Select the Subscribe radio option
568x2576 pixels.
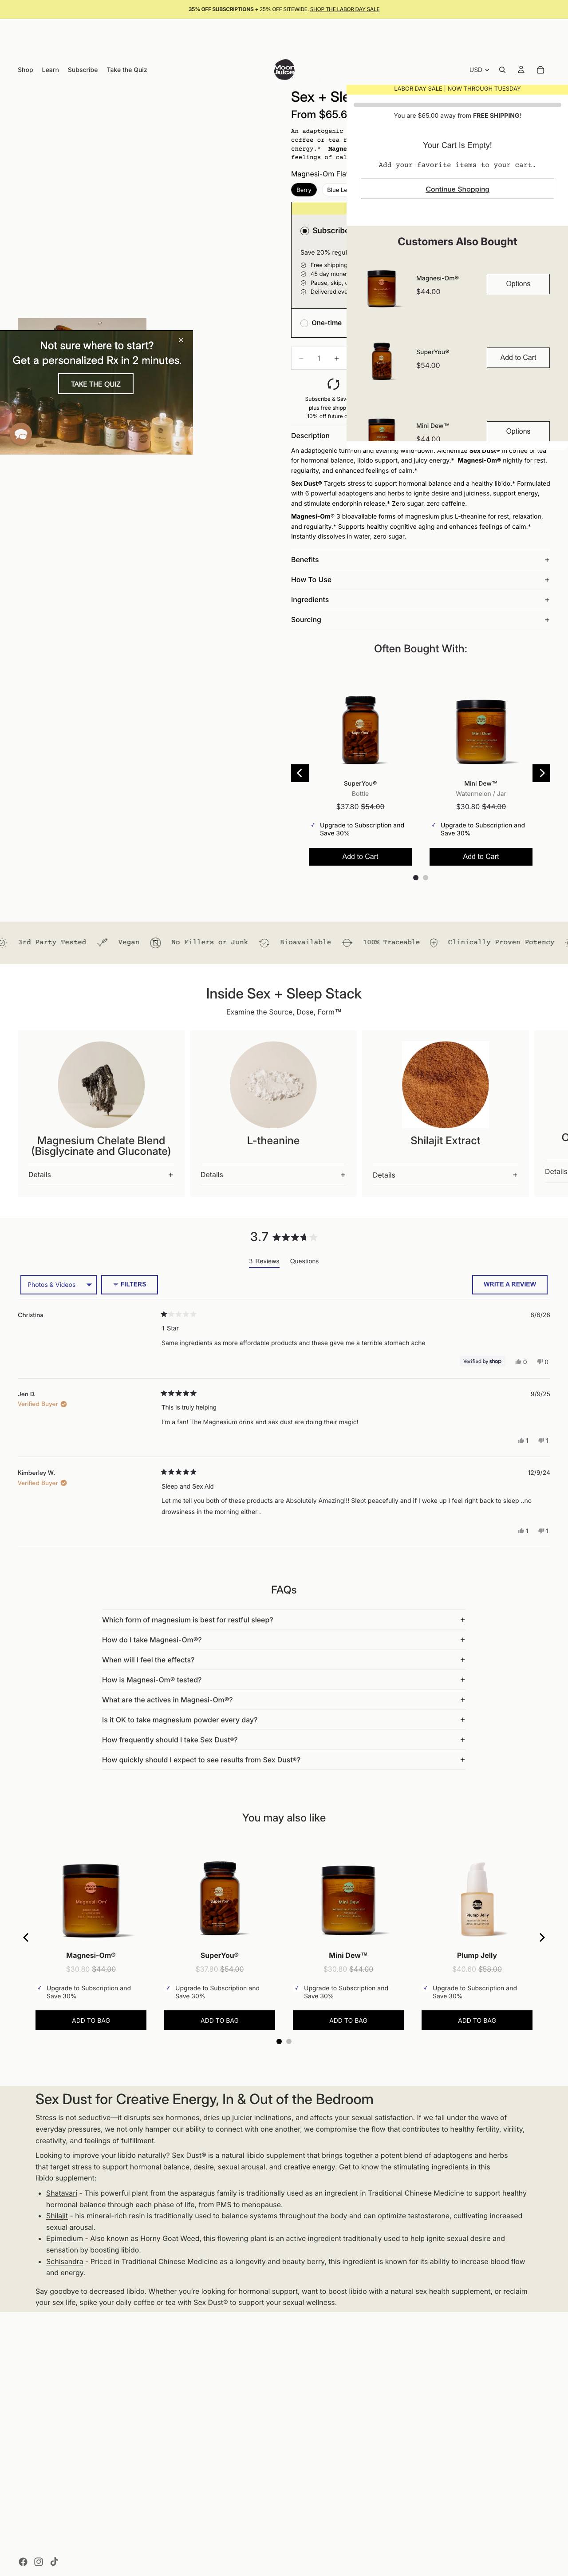pos(304,231)
